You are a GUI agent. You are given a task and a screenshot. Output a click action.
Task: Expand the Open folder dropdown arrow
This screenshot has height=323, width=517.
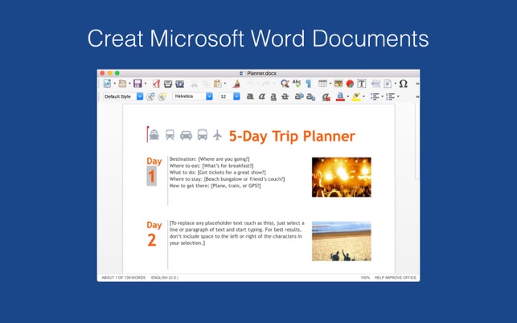pos(129,84)
